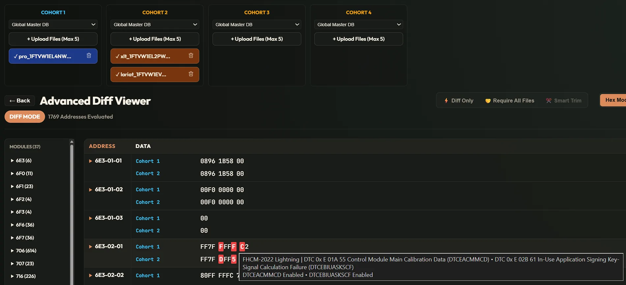Click Cohort 2 value 0896 1B58 00
626x285 pixels.
pyautogui.click(x=222, y=174)
